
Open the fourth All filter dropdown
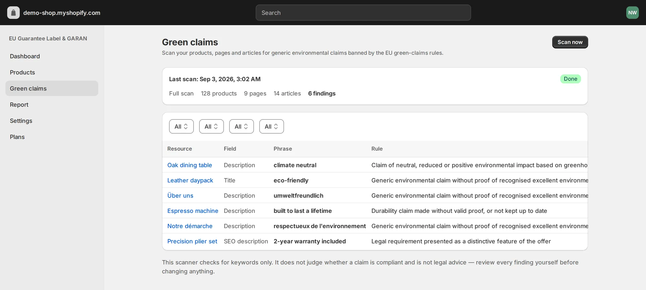tap(271, 126)
